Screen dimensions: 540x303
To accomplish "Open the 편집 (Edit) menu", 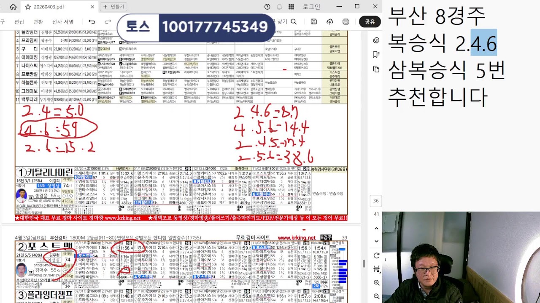I will tap(19, 22).
